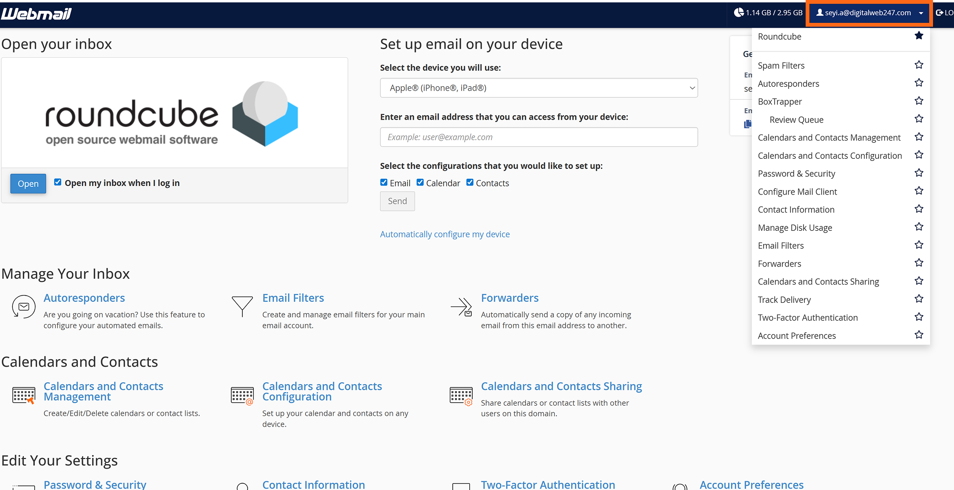Screen dimensions: 954x490
Task: Open the Contact Information settings link
Action: click(313, 484)
